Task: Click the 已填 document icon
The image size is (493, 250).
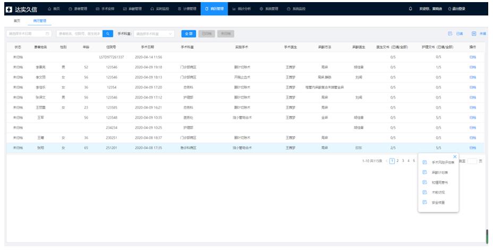Action: pos(450,33)
